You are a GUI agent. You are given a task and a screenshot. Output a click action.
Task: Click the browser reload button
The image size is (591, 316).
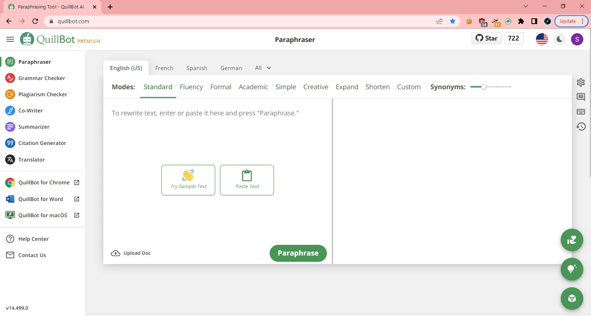(35, 21)
